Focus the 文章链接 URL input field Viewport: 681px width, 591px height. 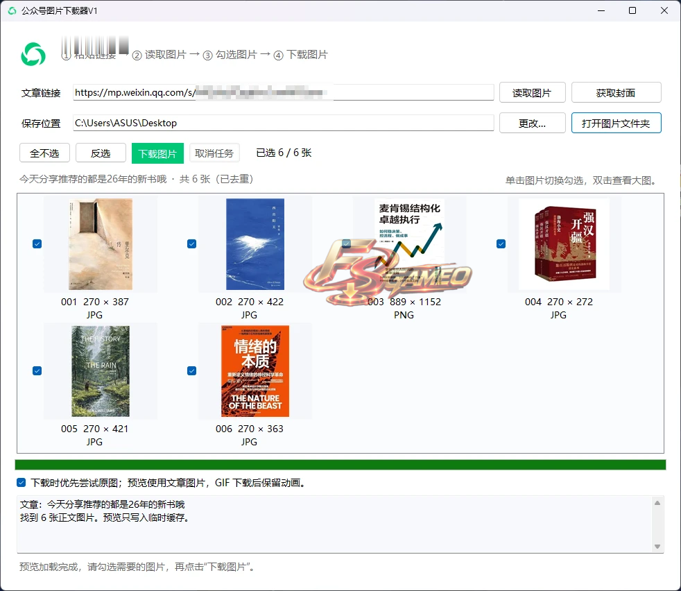tap(283, 92)
